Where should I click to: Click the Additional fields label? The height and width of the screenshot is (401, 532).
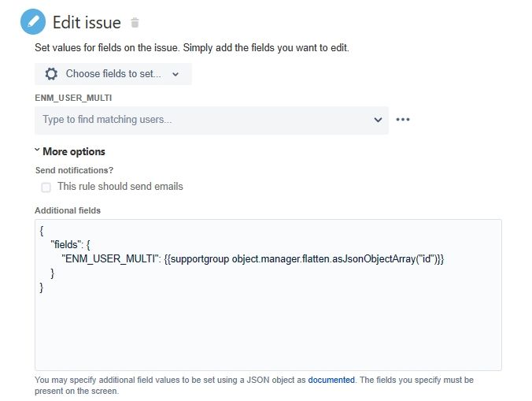68,210
